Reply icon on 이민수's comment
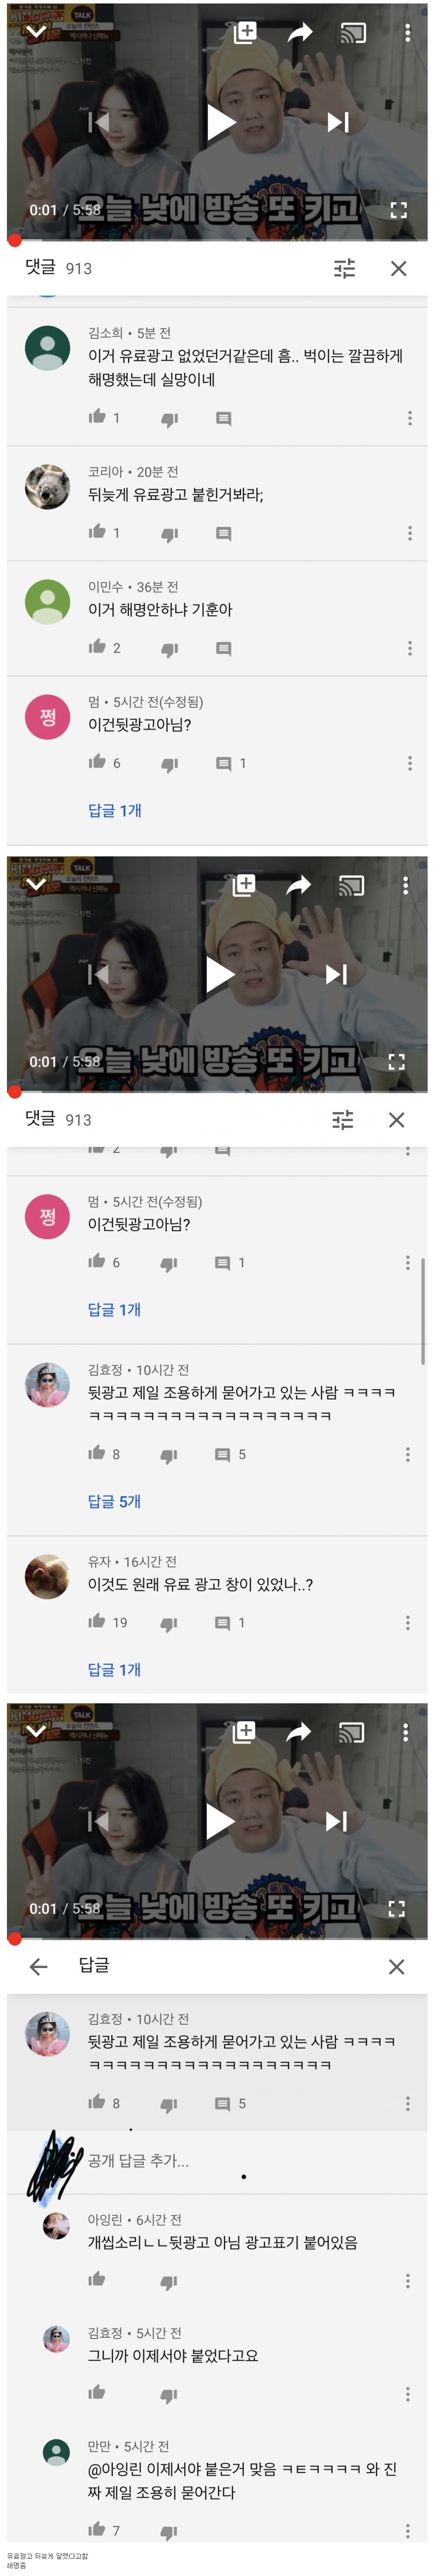The width and height of the screenshot is (443, 2576). click(x=224, y=648)
